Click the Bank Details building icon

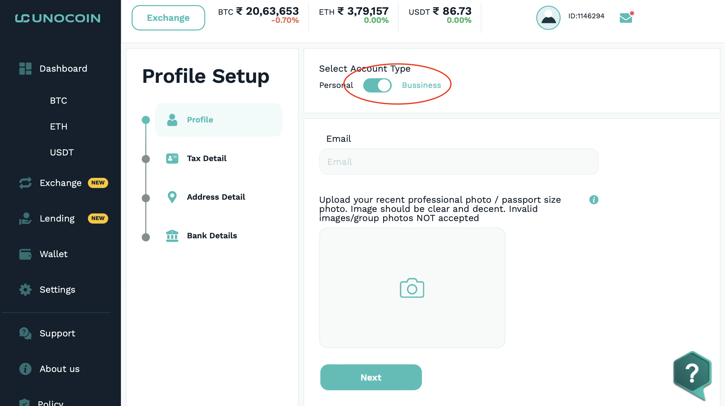(172, 236)
